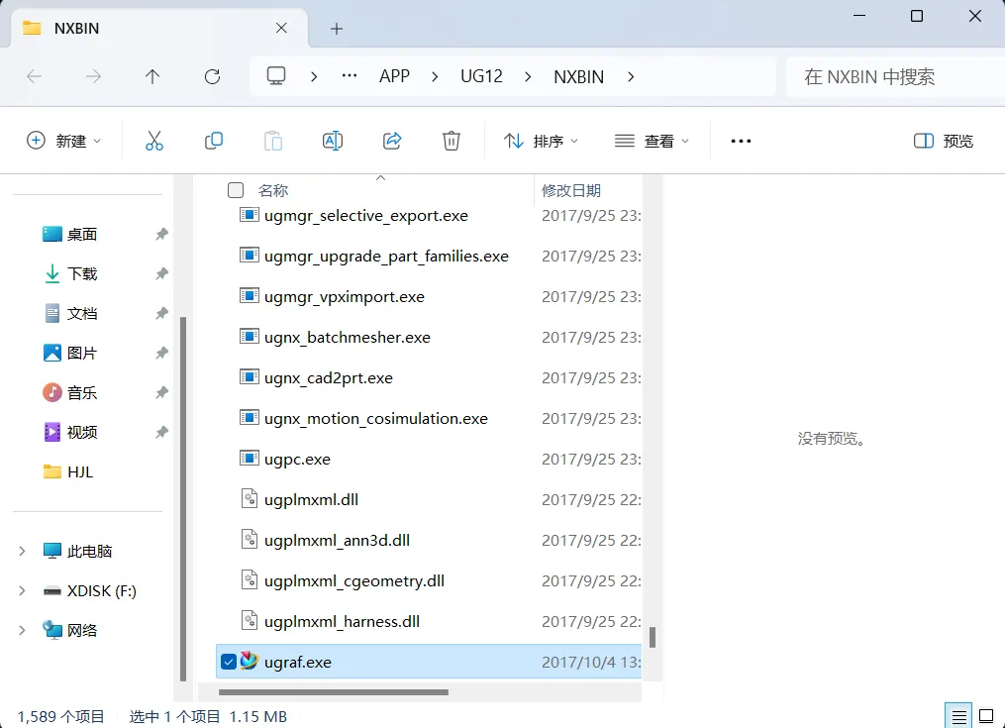
Task: Switch to large icons view in status bar
Action: [986, 716]
